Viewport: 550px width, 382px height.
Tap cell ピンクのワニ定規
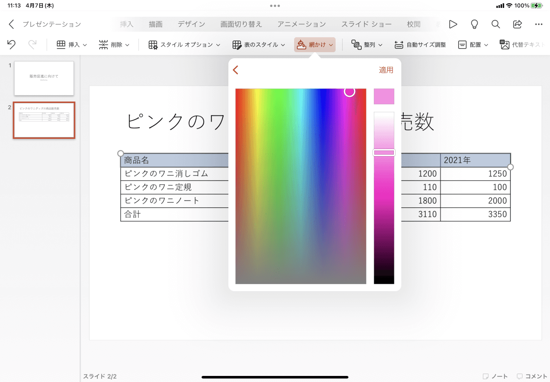click(174, 187)
